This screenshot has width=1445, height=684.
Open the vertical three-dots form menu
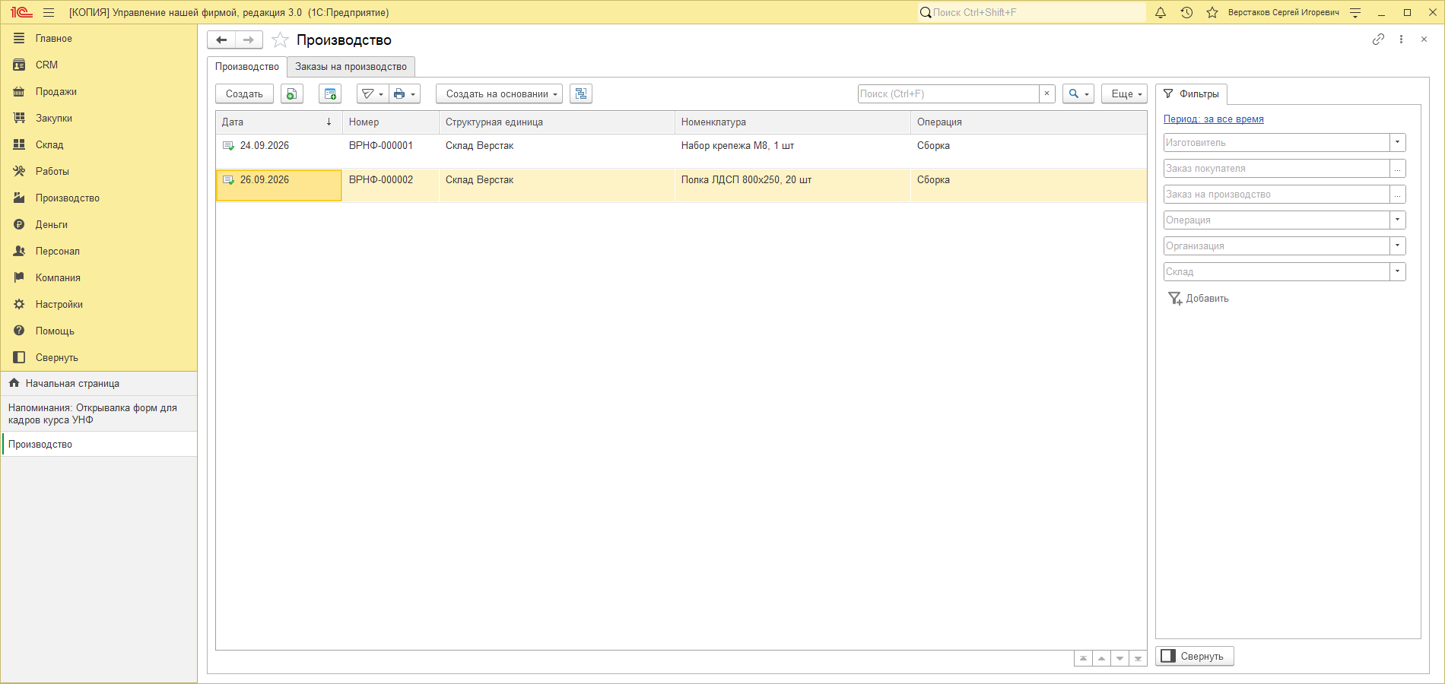click(1401, 40)
